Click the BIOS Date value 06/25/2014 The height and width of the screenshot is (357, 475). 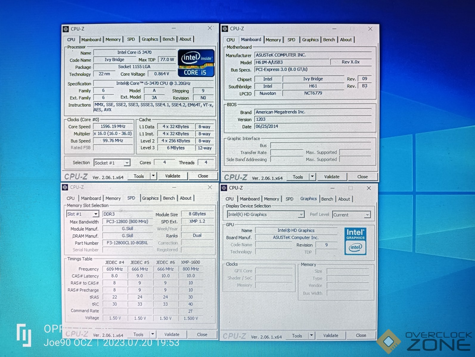[313, 126]
